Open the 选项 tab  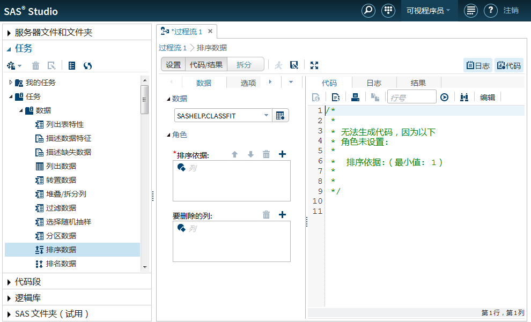[248, 83]
